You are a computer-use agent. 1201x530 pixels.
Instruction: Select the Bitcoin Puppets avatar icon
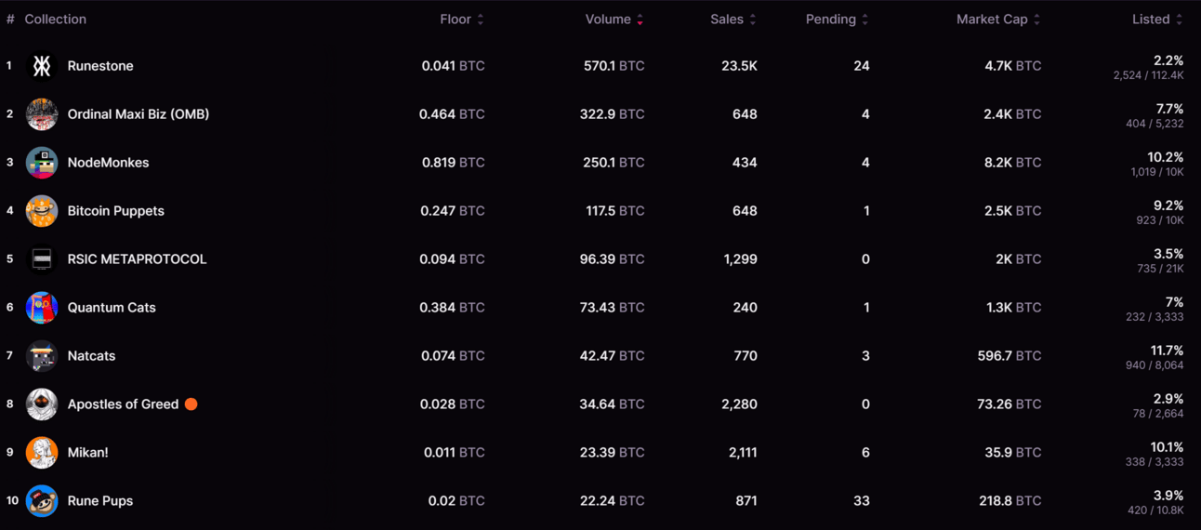coord(42,211)
